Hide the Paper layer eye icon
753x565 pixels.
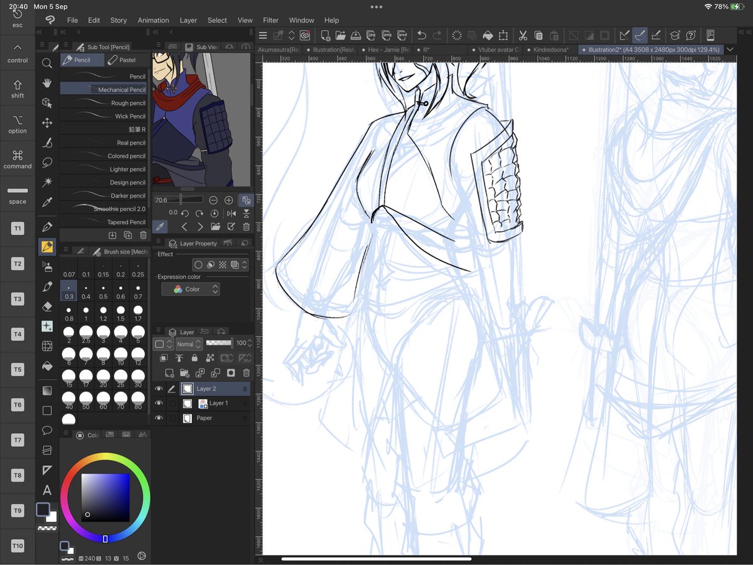159,418
